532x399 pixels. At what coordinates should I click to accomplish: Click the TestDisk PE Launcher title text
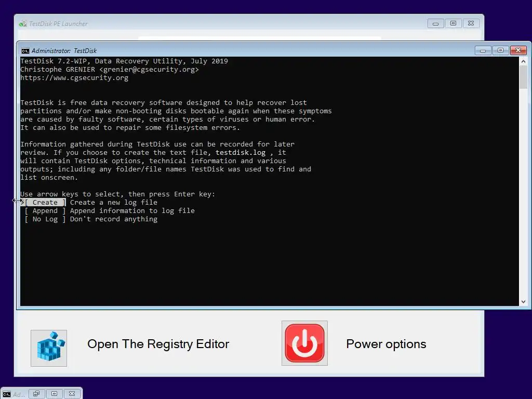click(58, 24)
